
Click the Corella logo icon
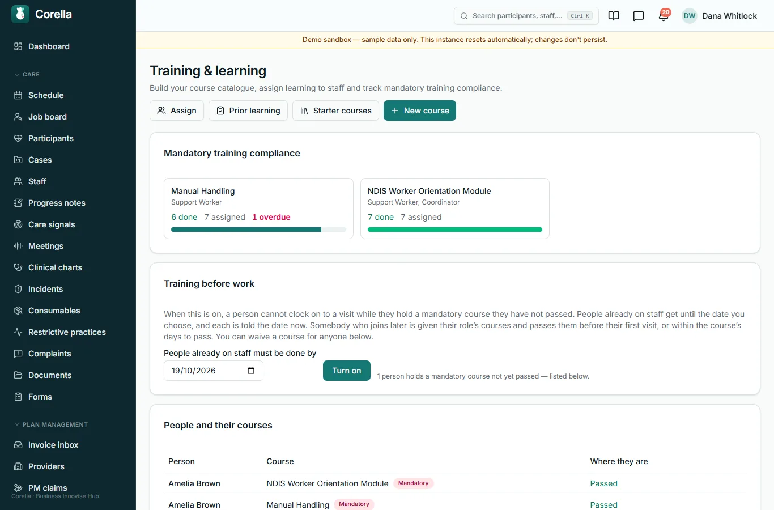(x=20, y=14)
